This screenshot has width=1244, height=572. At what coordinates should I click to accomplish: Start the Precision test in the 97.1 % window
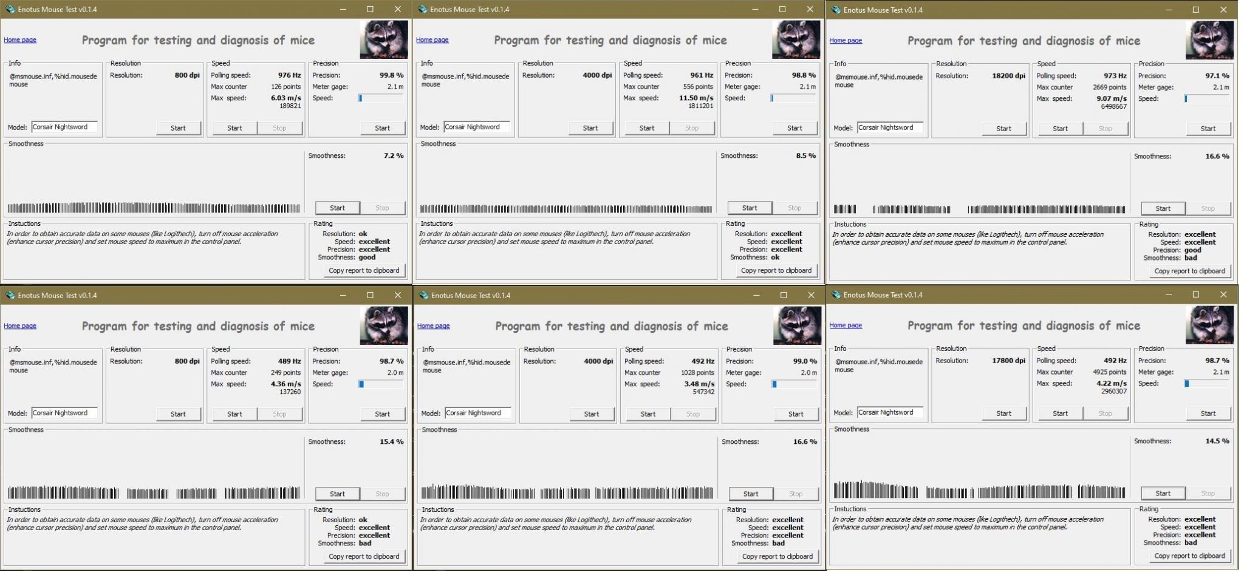1208,129
